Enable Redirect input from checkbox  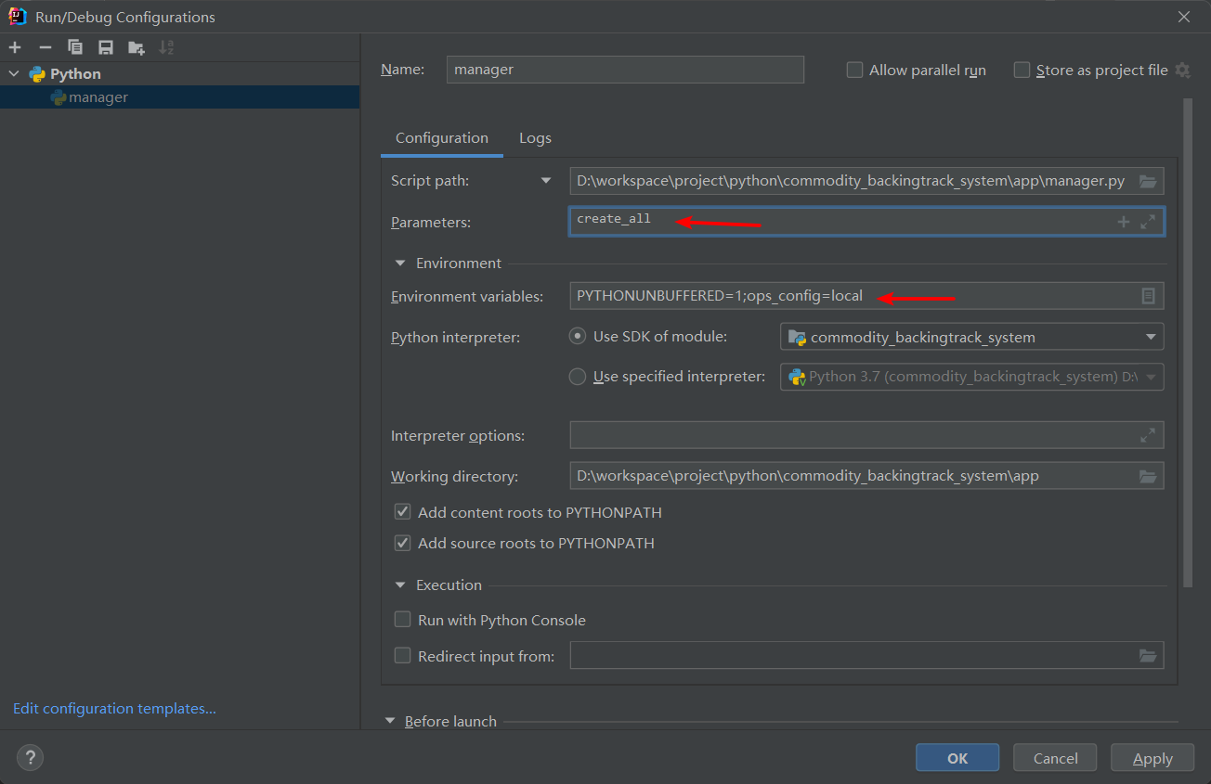402,656
